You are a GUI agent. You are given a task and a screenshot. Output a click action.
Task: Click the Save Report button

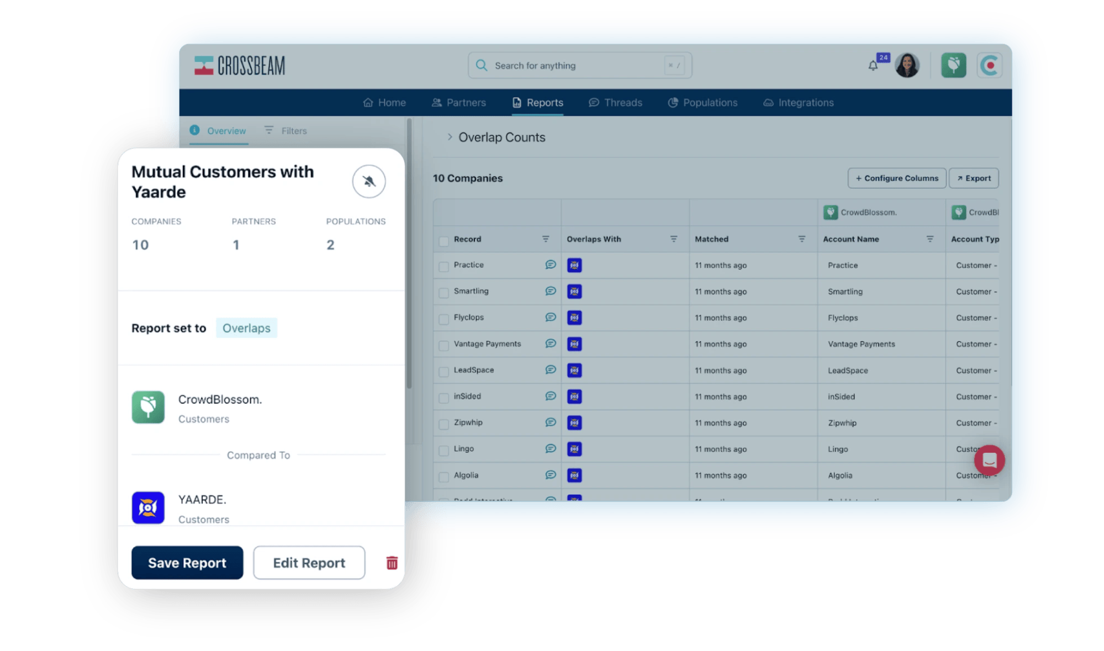click(x=187, y=563)
